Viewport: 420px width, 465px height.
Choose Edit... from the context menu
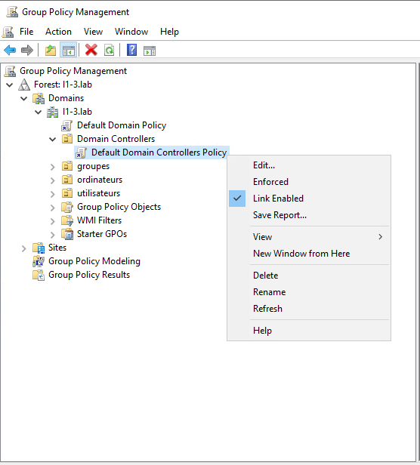coord(309,165)
